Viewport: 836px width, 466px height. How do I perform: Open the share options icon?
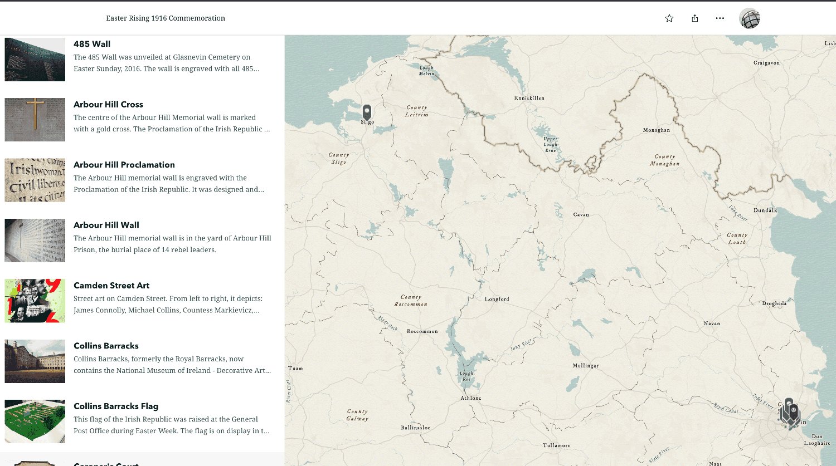pos(694,18)
